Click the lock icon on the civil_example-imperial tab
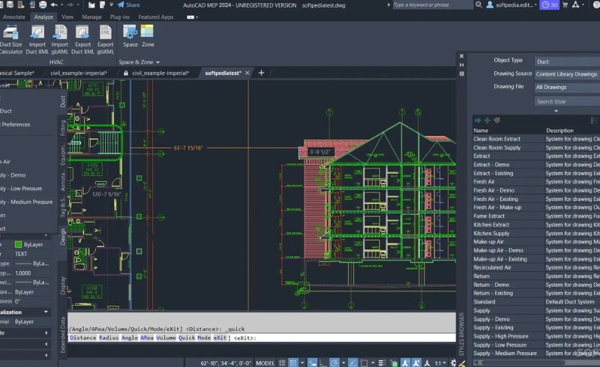This screenshot has width=600, height=367. click(x=126, y=73)
